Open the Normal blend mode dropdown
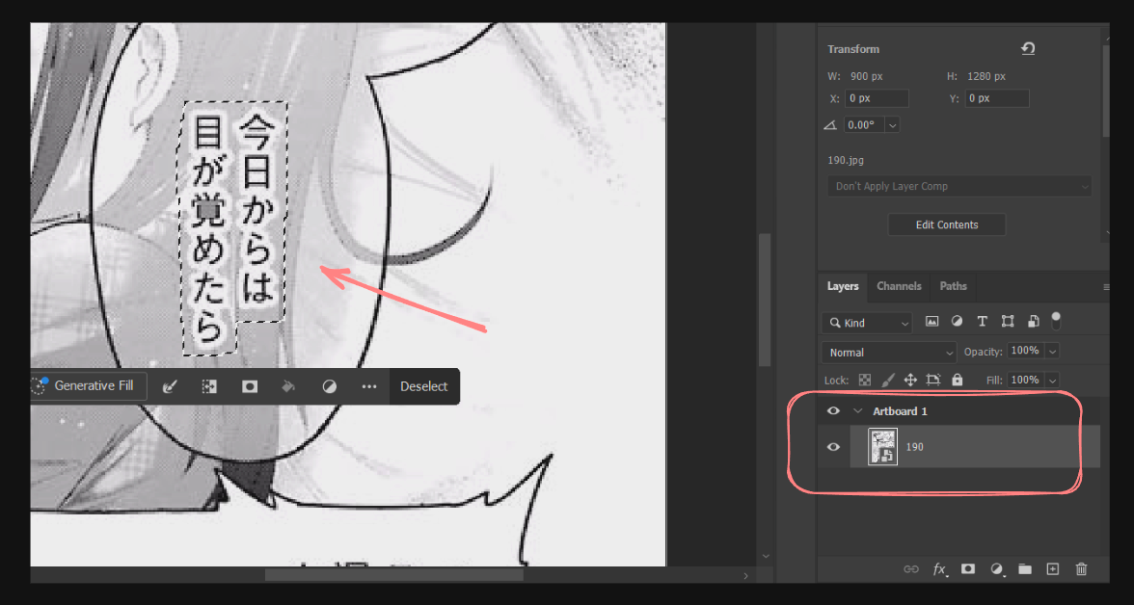Image resolution: width=1134 pixels, height=605 pixels. click(889, 353)
